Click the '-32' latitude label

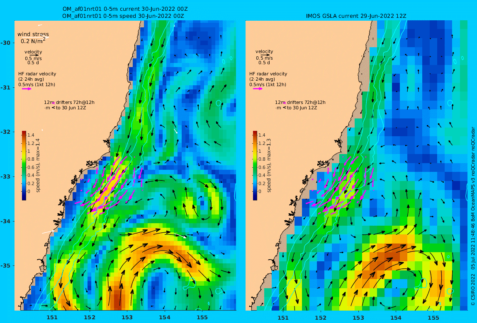(5, 132)
